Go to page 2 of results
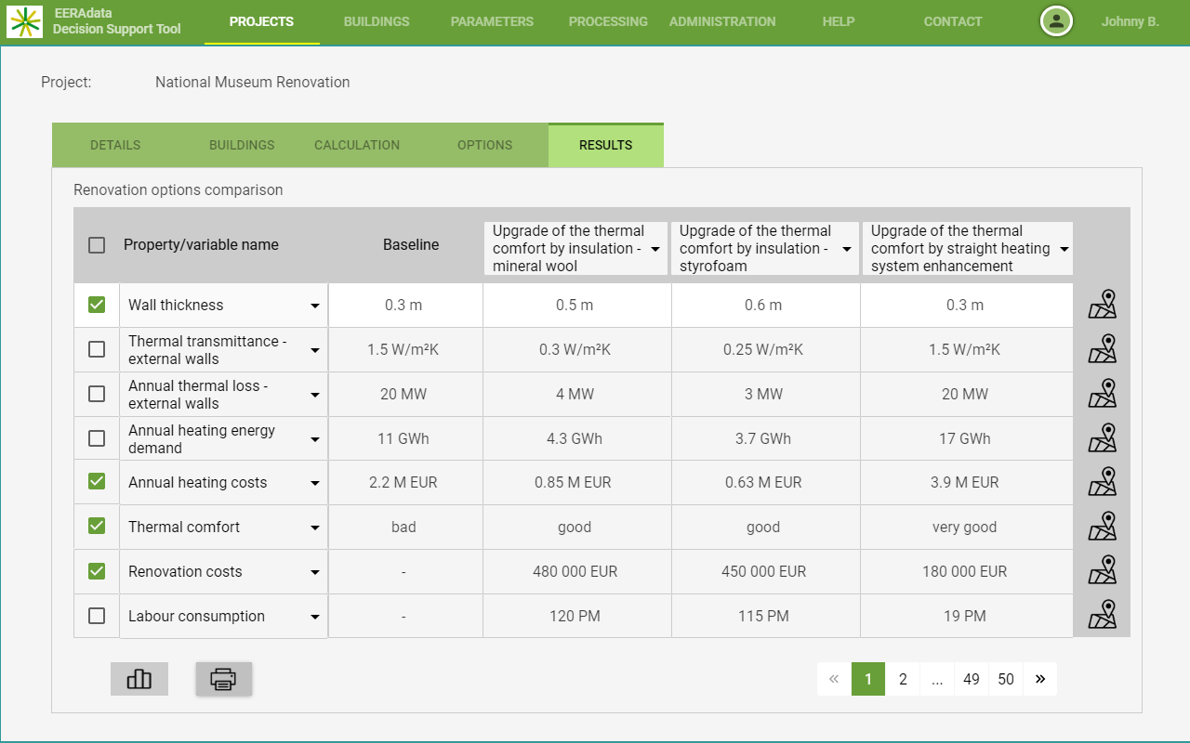 [903, 679]
